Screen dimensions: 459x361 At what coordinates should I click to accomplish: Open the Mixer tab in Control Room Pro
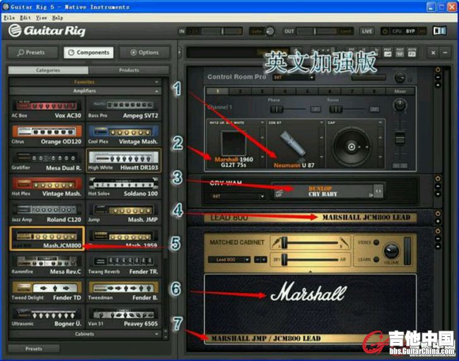click(400, 92)
